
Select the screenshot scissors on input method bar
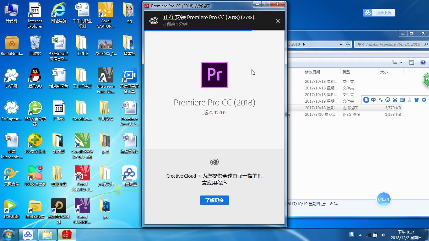[395, 99]
